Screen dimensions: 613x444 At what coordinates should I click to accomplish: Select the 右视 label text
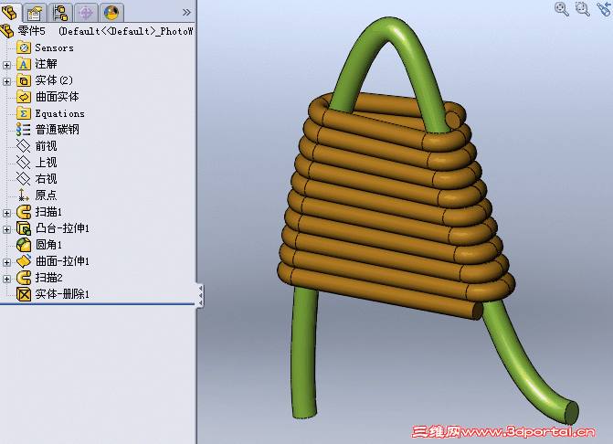[x=46, y=179]
